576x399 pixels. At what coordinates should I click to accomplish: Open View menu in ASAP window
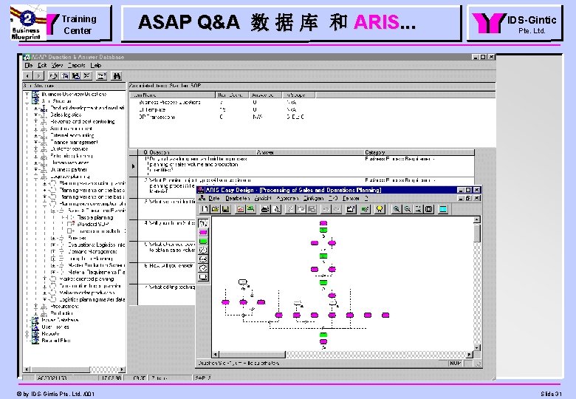coord(57,66)
